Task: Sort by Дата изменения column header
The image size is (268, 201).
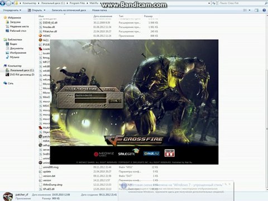Action: coord(103,16)
